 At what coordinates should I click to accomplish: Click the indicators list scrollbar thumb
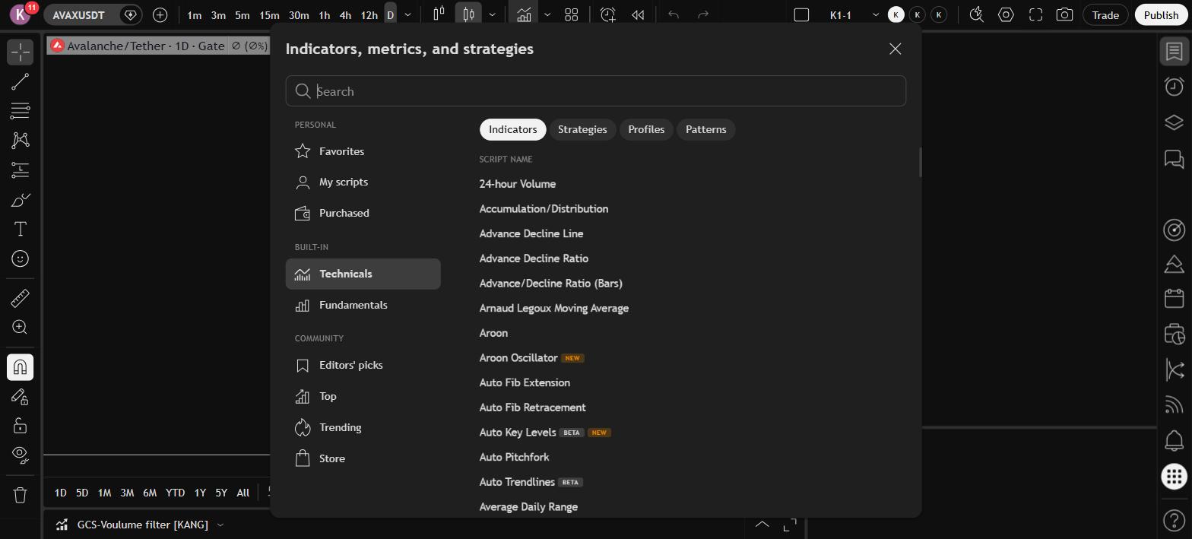coord(920,162)
